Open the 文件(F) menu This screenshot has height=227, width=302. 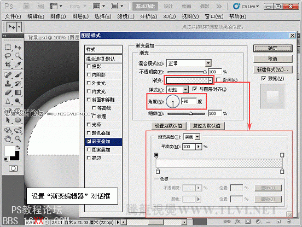13,16
